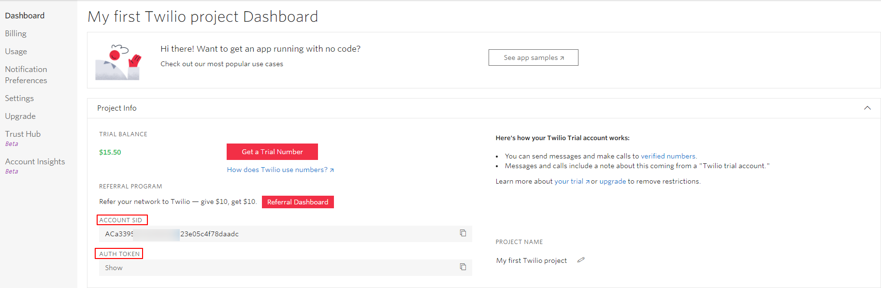Screen dimensions: 881x288
Task: Edit the project name pencil icon
Action: (x=581, y=260)
